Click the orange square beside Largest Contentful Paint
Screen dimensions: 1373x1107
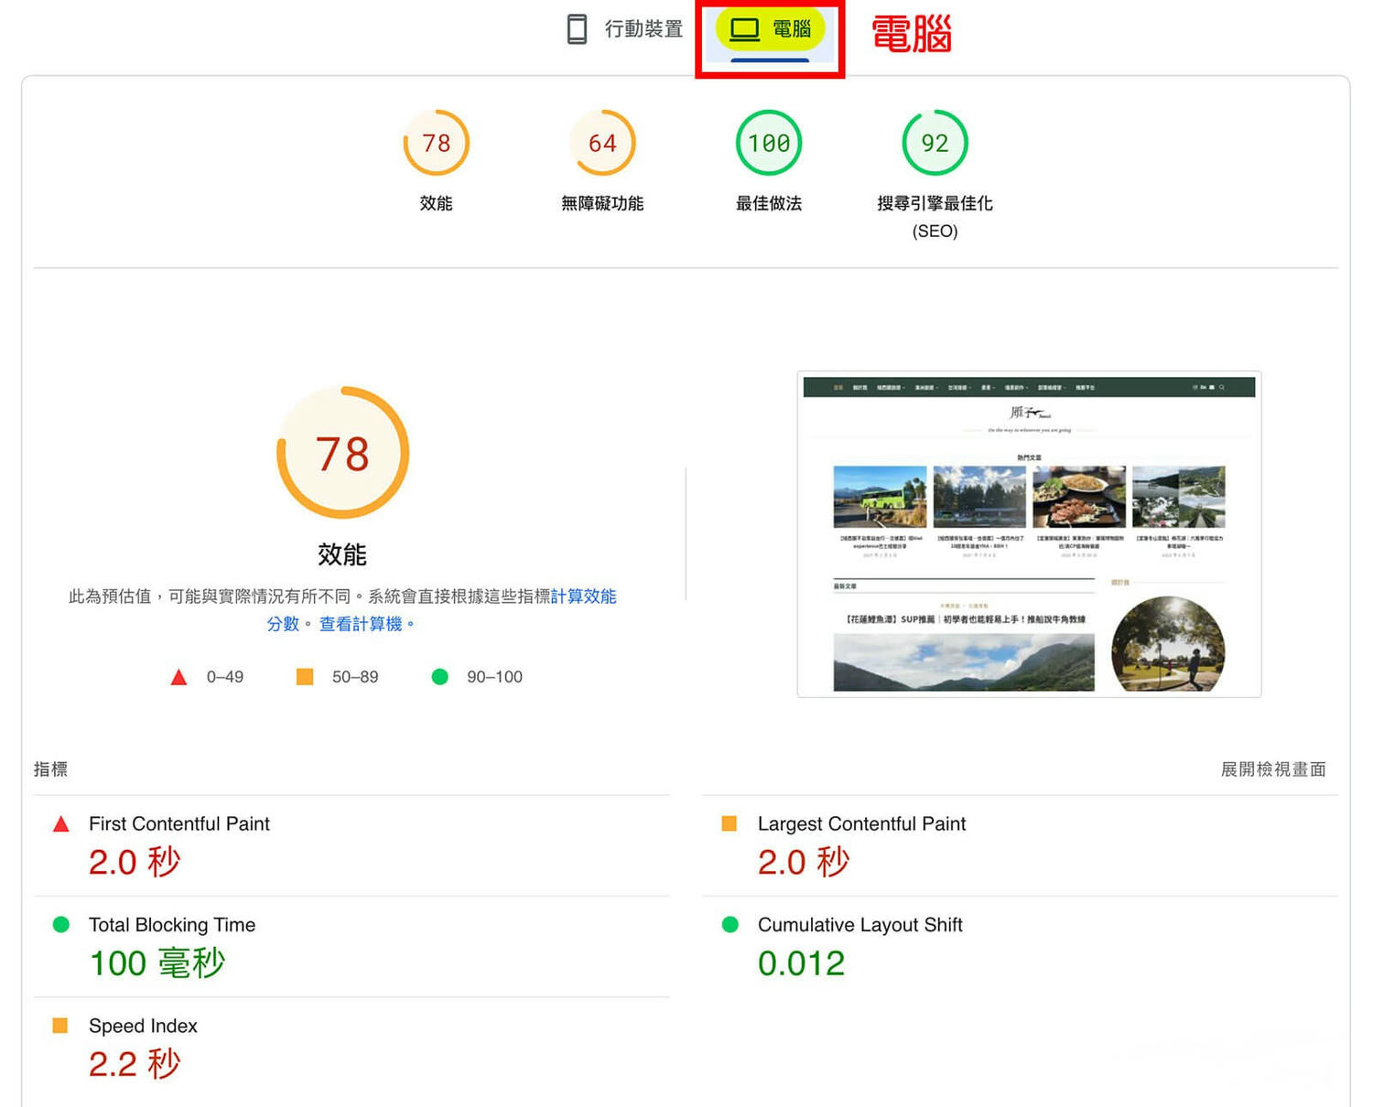[x=730, y=823]
